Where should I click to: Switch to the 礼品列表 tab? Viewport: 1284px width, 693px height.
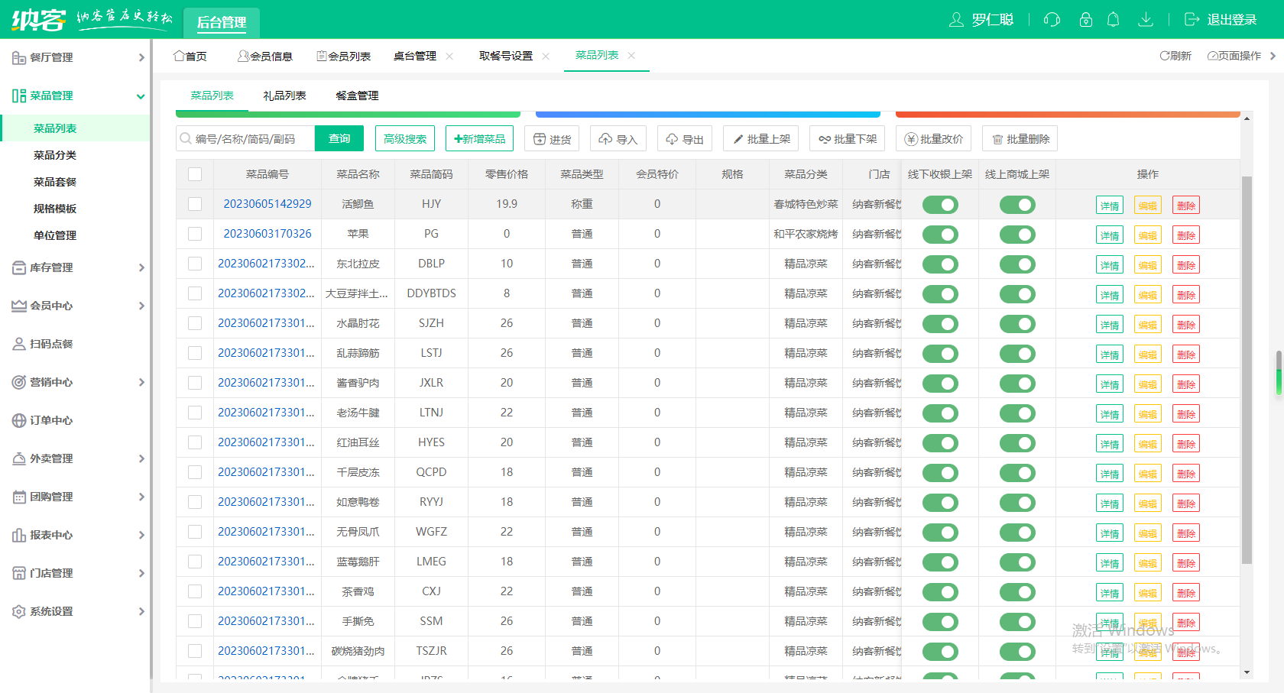pos(284,95)
